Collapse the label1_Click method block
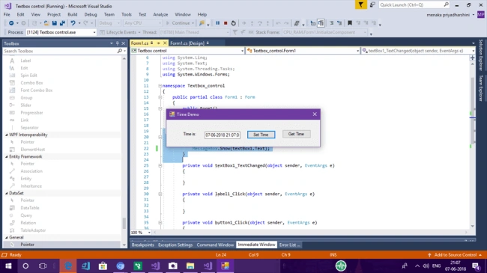The image size is (487, 273). [160, 194]
